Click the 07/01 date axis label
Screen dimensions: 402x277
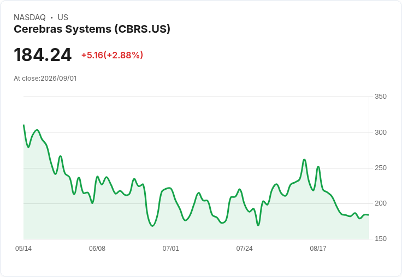click(171, 248)
